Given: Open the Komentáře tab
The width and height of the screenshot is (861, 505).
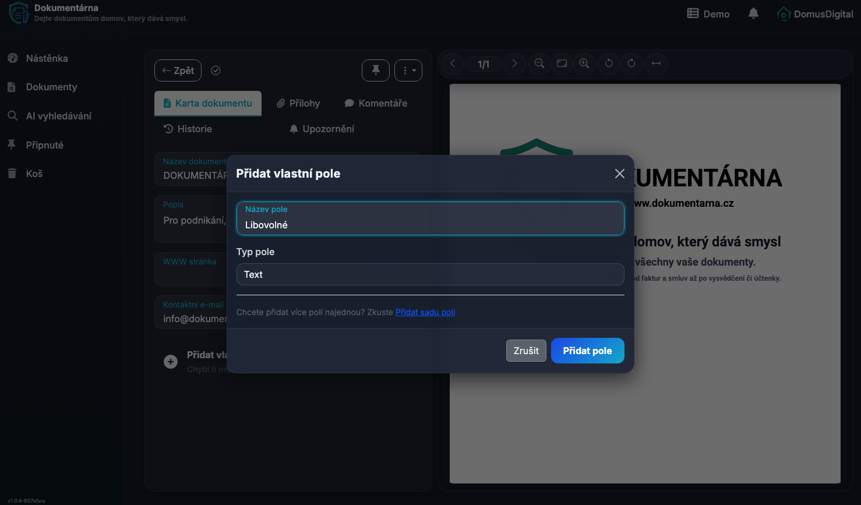Looking at the screenshot, I should click(x=376, y=103).
